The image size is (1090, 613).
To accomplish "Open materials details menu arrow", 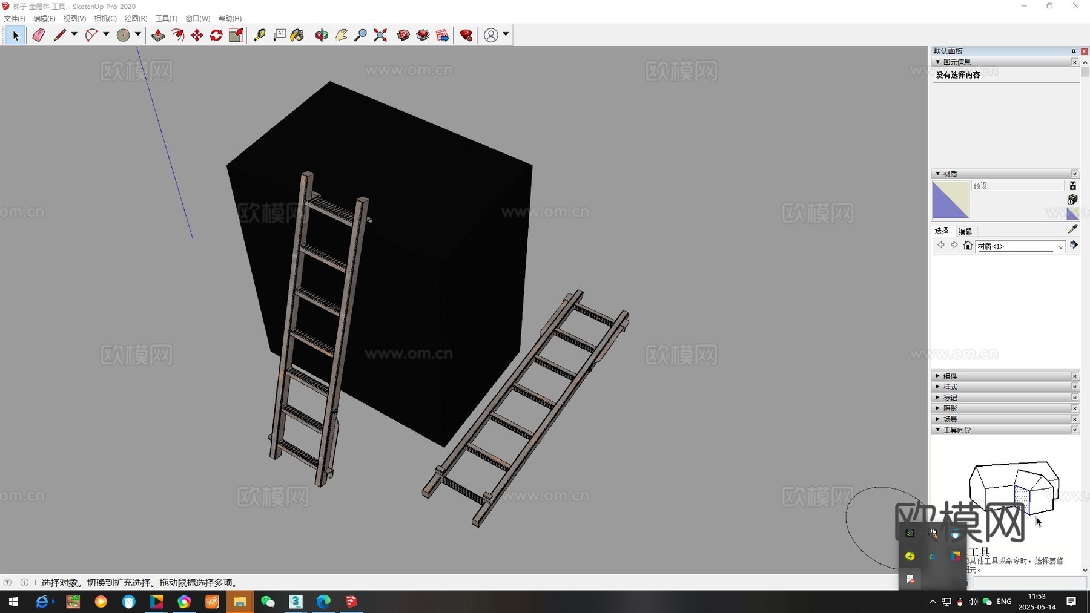I will 1074,245.
